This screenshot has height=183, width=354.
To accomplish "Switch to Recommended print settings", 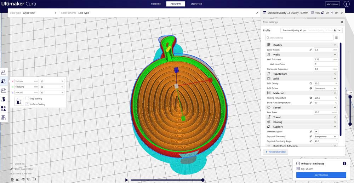I will pyautogui.click(x=276, y=152).
